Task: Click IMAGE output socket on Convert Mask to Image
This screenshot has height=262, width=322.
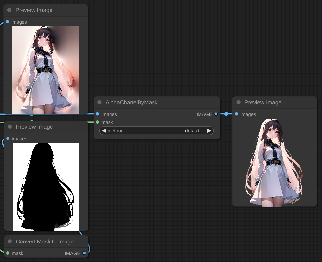Action: click(x=84, y=253)
